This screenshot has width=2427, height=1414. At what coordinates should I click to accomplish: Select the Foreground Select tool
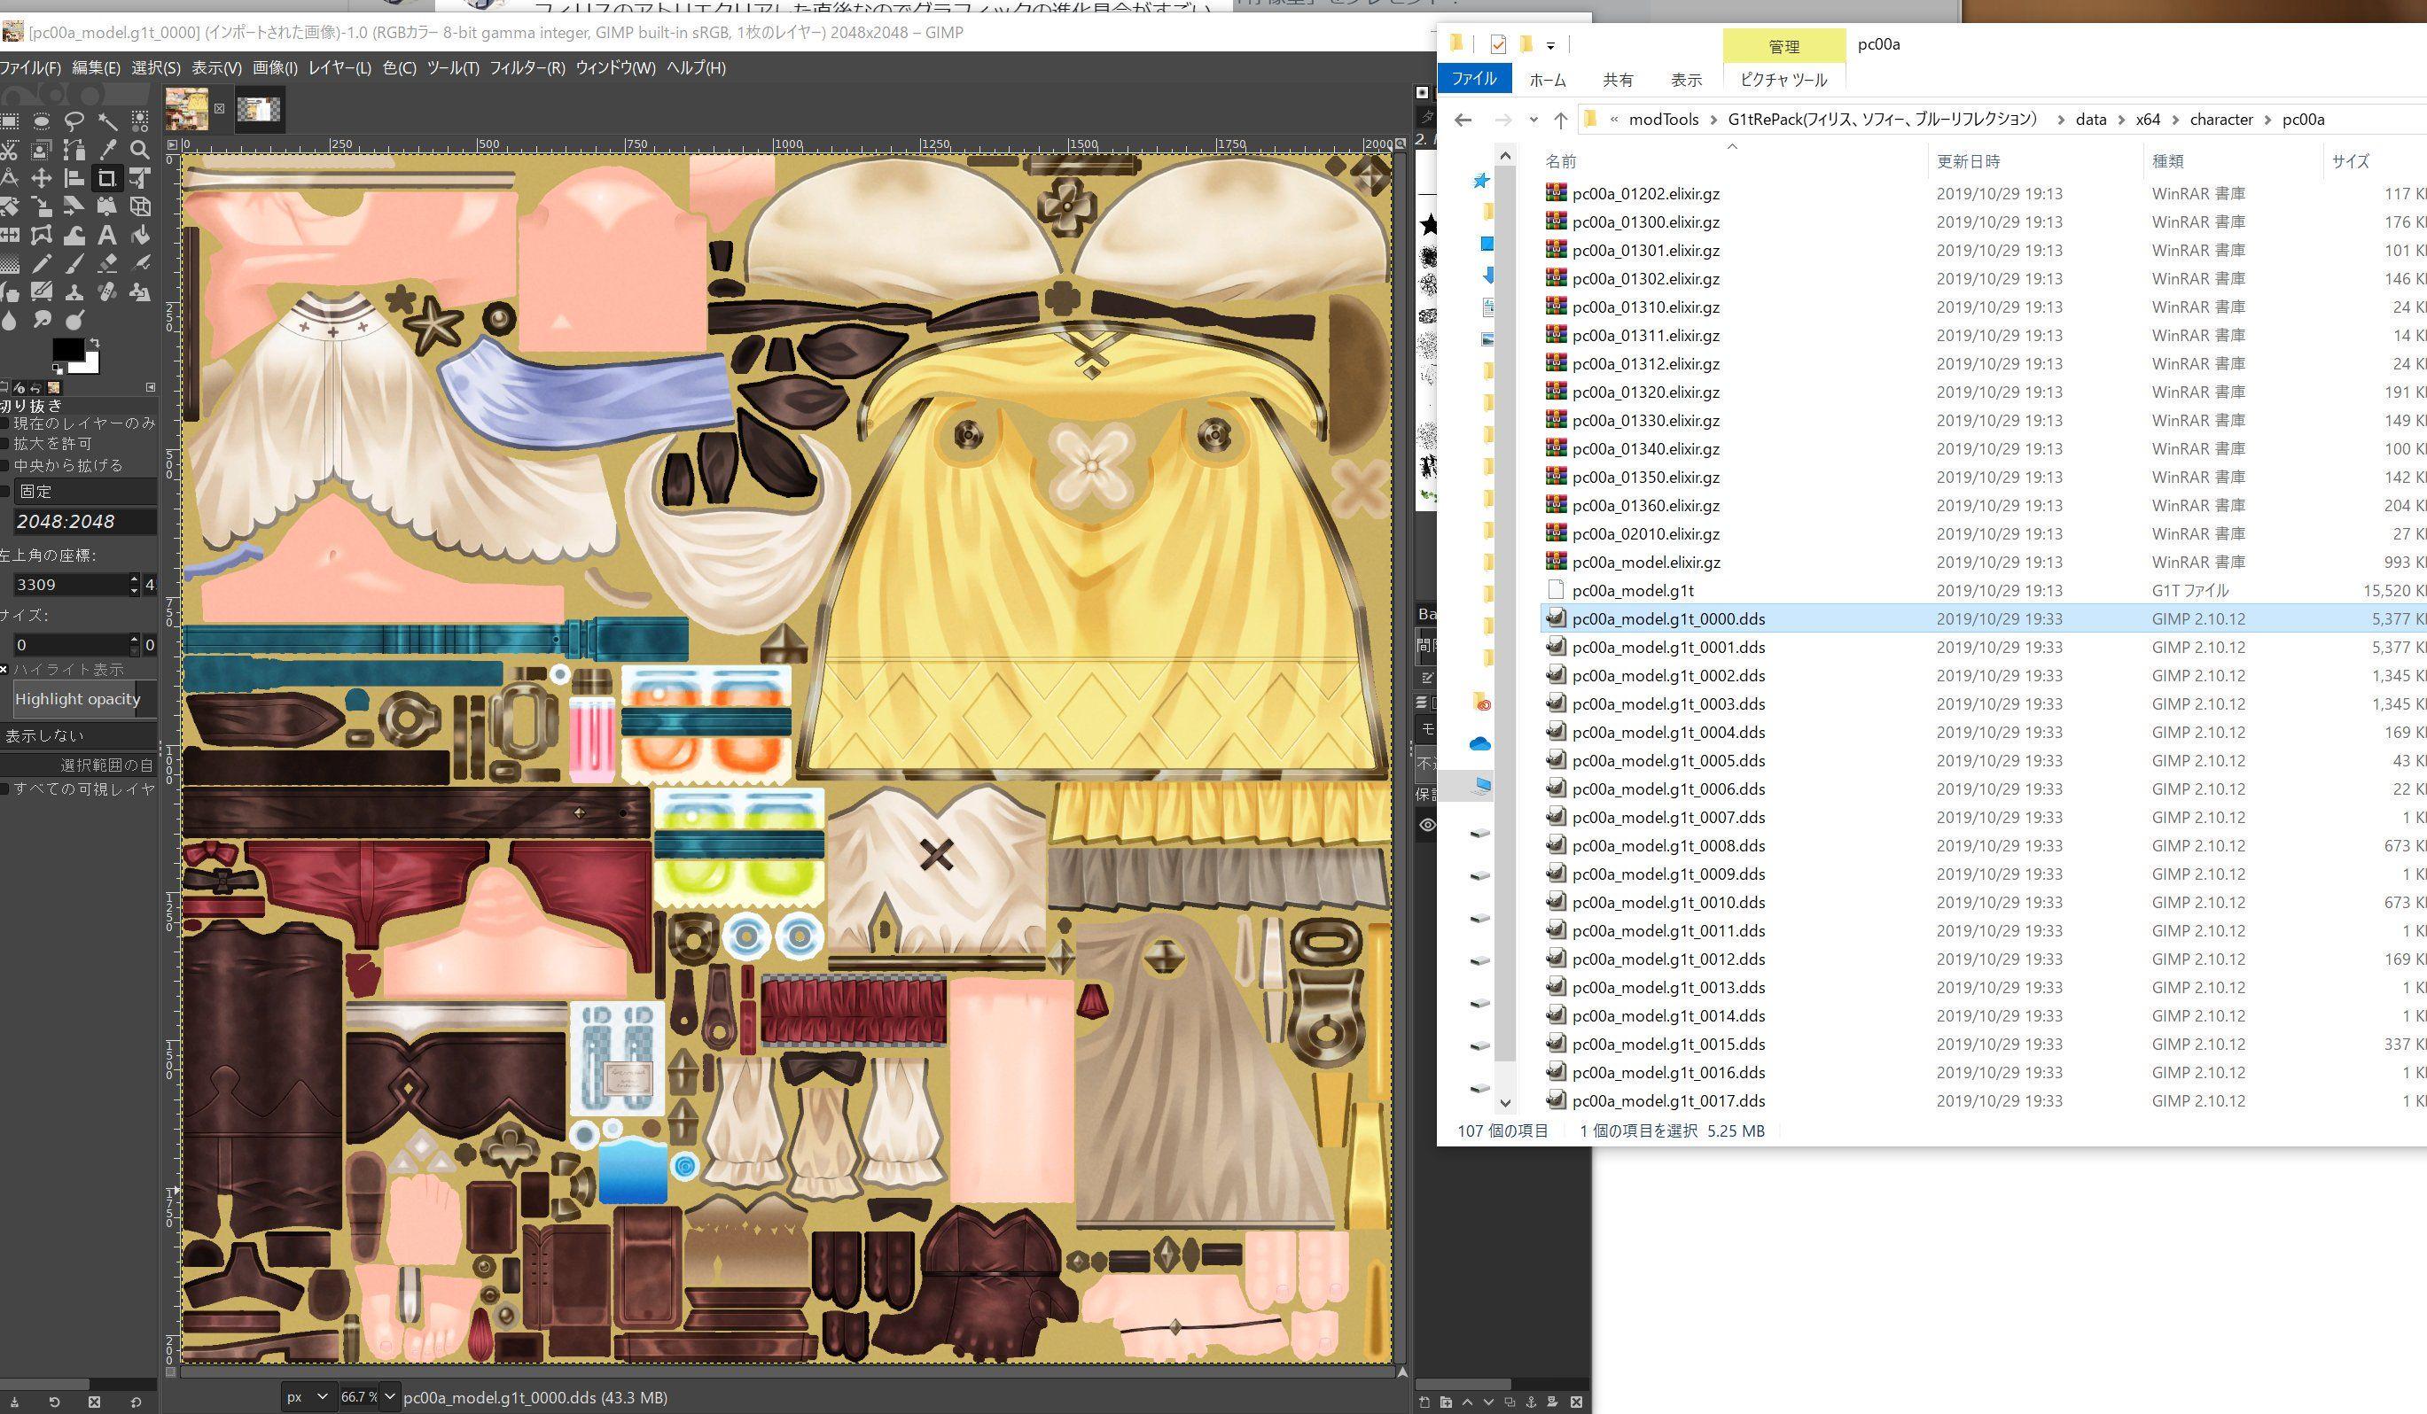pos(42,150)
